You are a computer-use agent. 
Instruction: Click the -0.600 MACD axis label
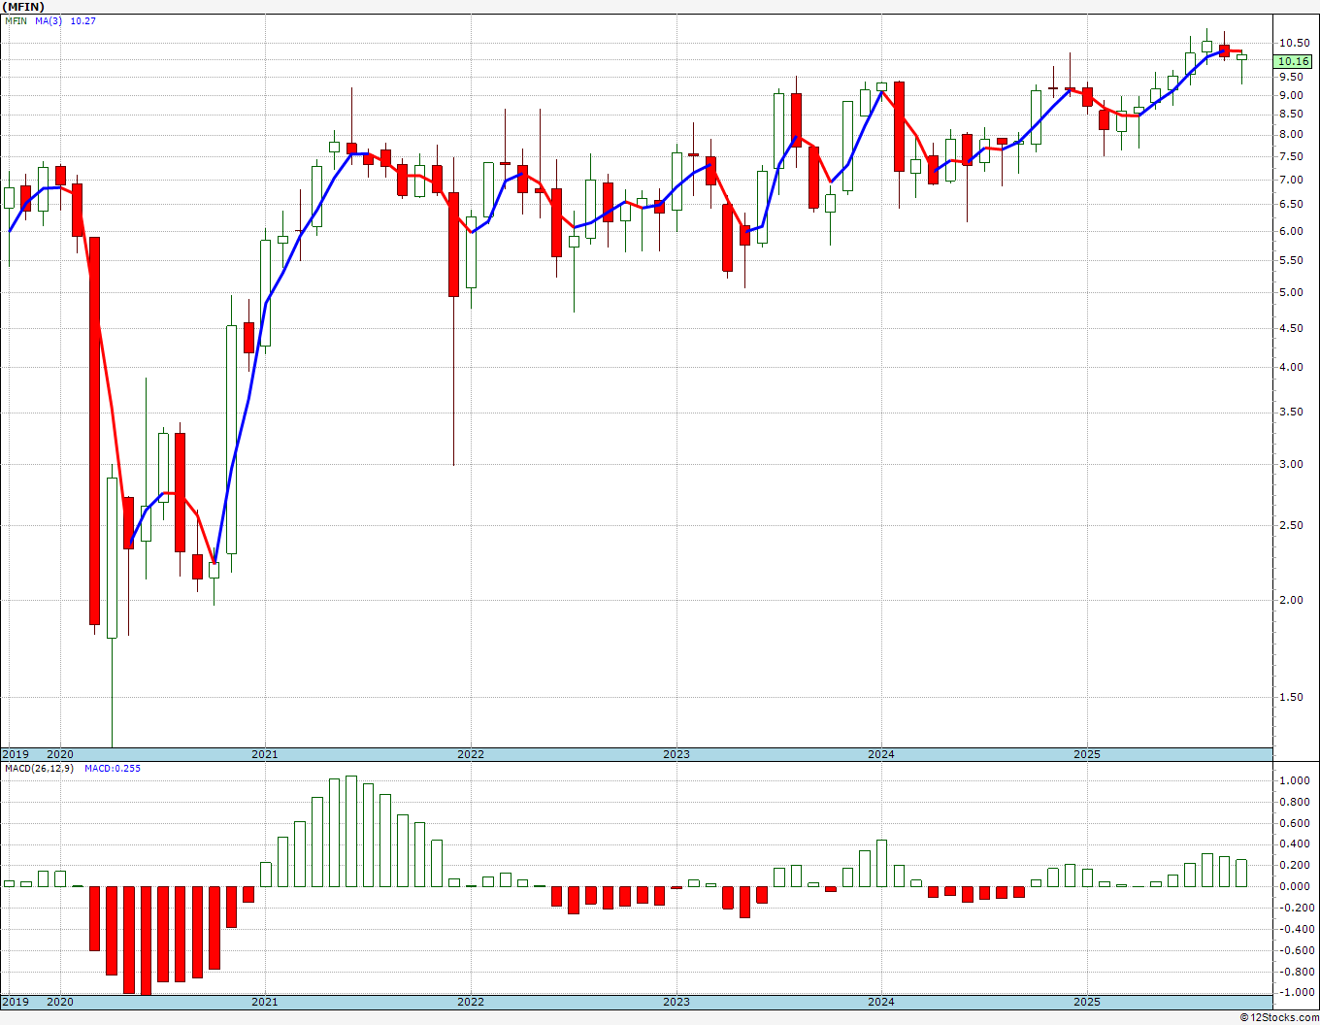pos(1295,950)
